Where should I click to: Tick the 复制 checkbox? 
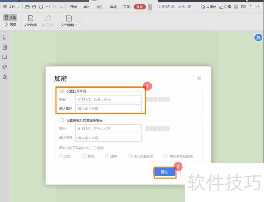[x=84, y=156]
